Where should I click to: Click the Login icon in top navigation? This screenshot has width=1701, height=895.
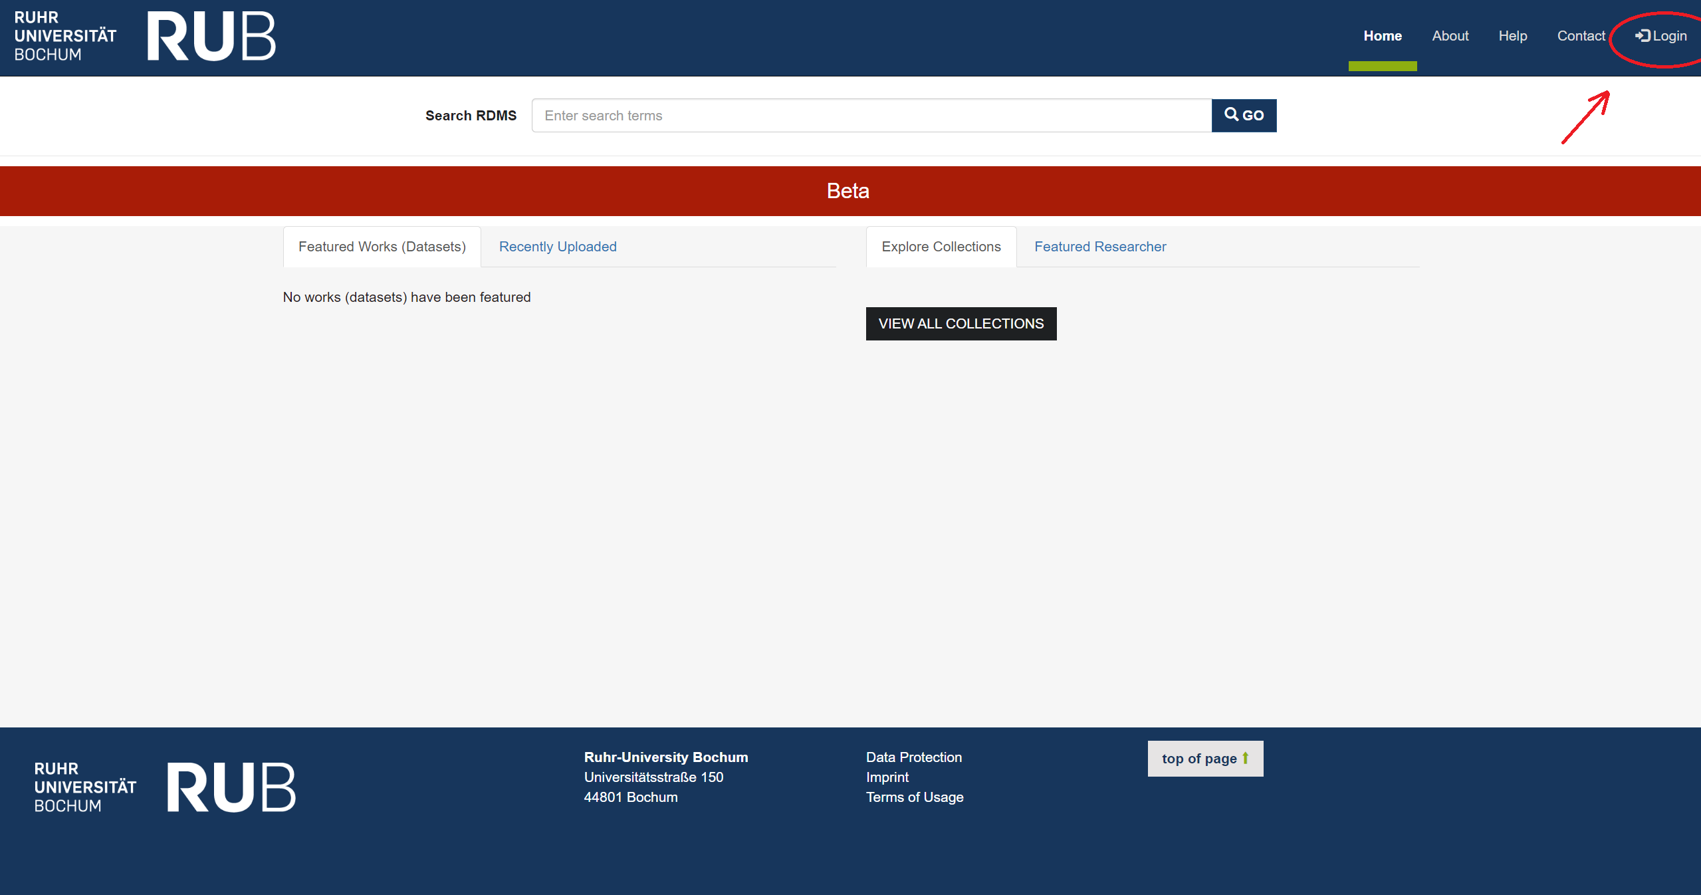[x=1660, y=35]
